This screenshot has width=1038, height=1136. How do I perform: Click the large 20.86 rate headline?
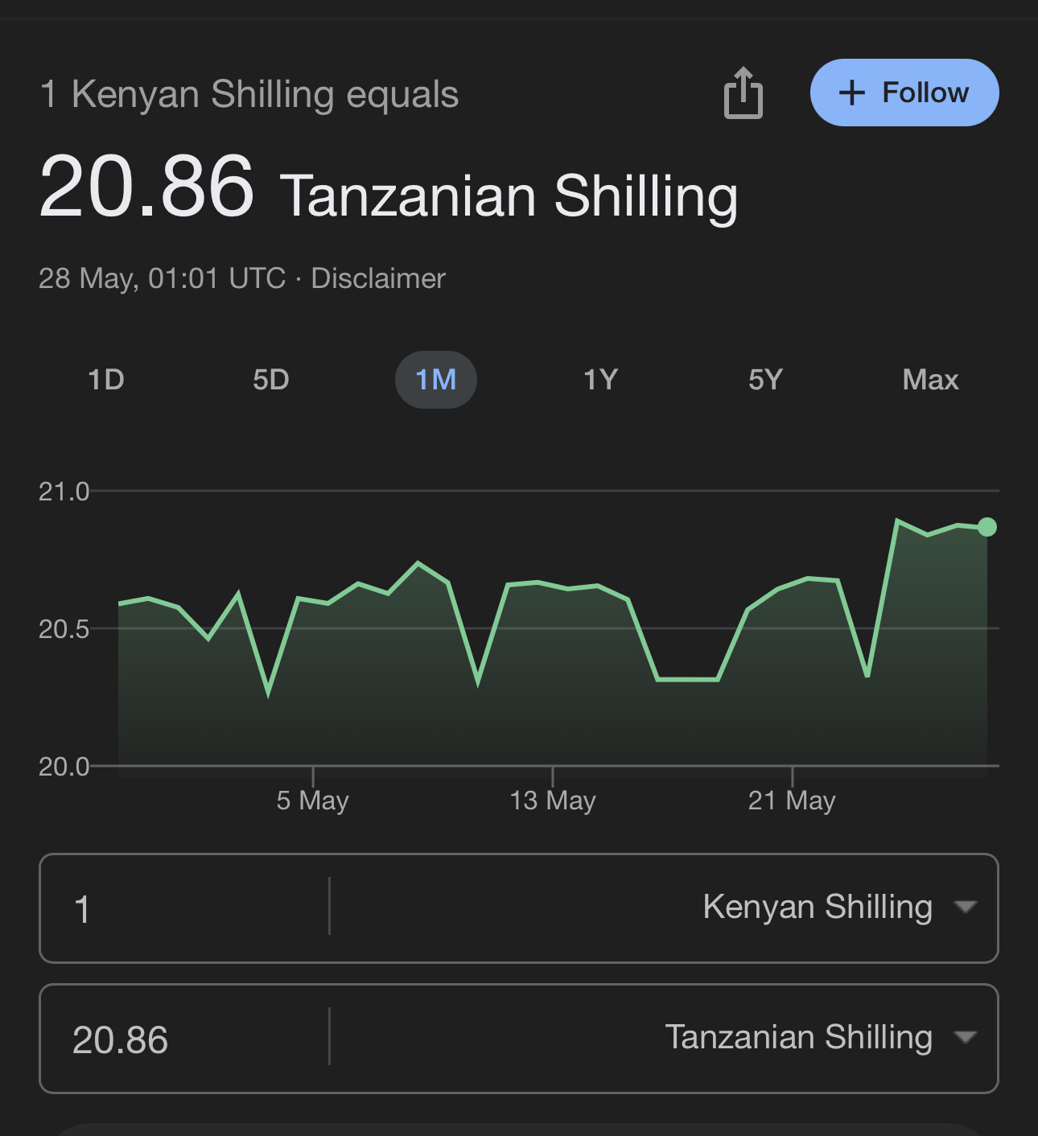point(146,187)
